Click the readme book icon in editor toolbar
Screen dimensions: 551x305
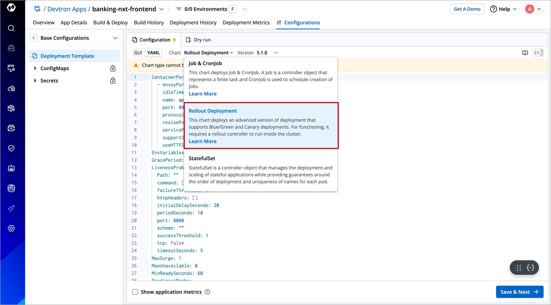coord(525,53)
